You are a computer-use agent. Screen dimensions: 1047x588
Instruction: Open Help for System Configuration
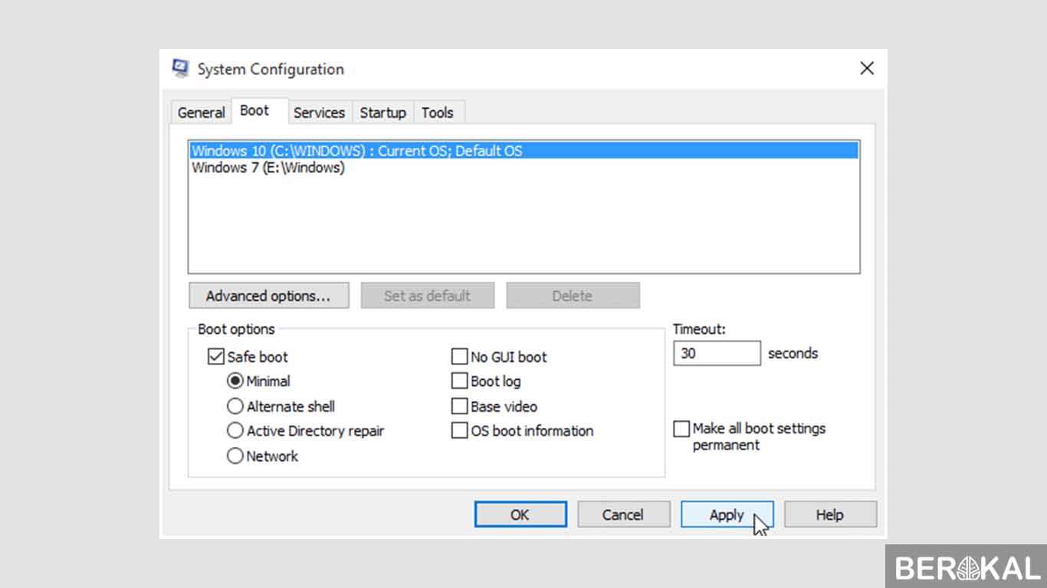coord(830,514)
